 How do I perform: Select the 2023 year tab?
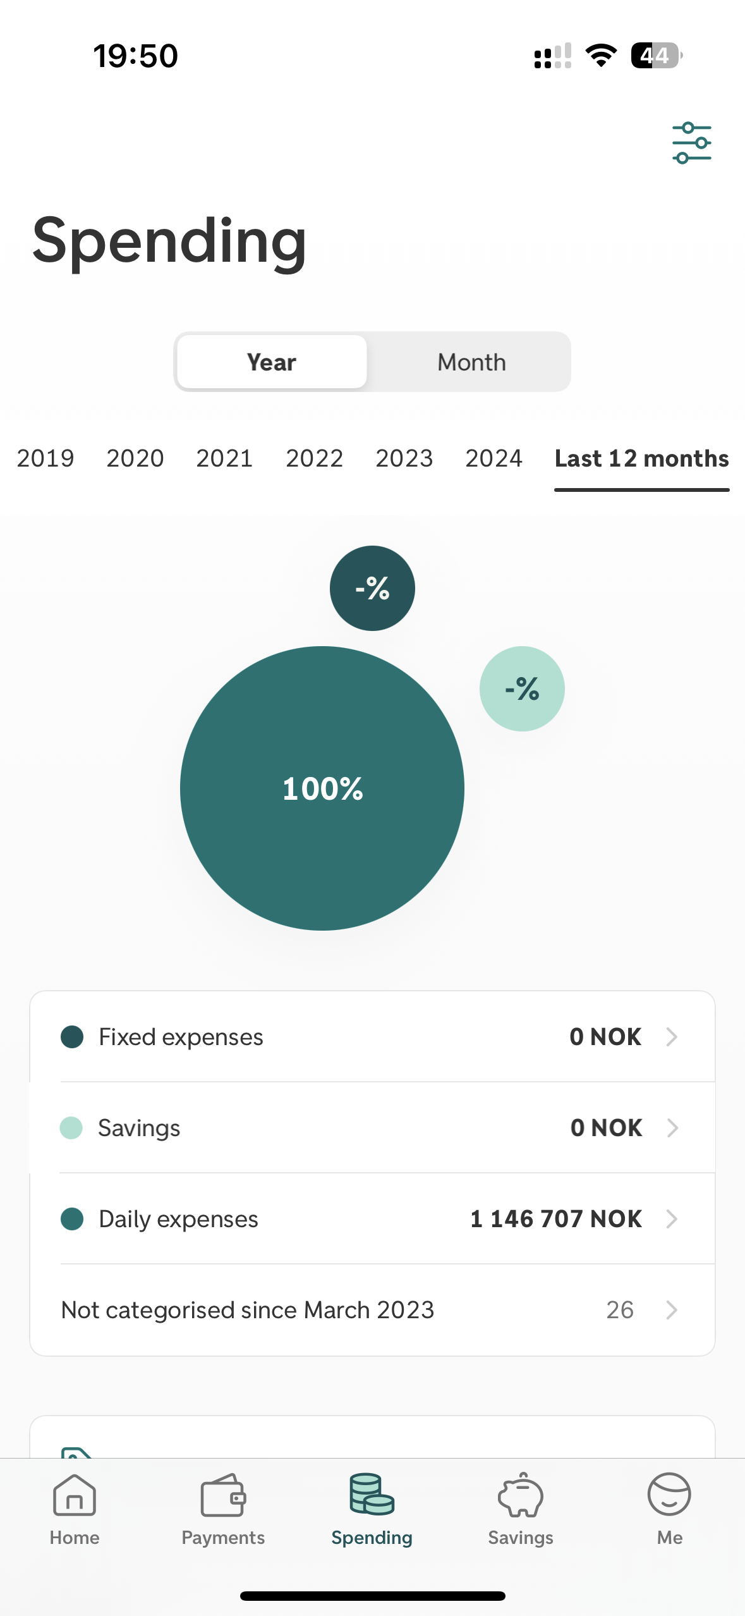(x=404, y=458)
